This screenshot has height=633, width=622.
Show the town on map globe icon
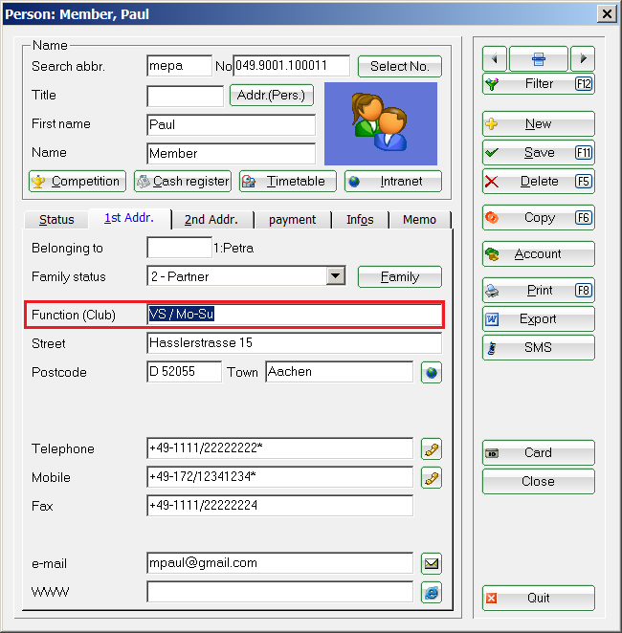tap(432, 373)
